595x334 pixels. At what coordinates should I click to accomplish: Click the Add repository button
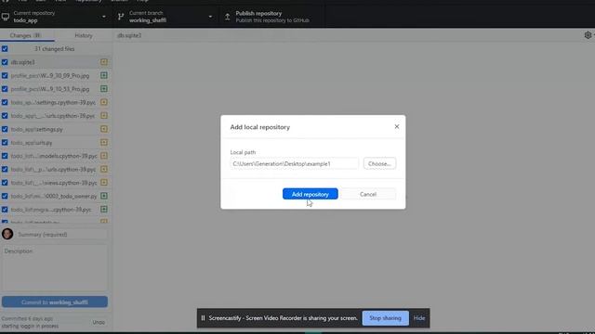[310, 194]
